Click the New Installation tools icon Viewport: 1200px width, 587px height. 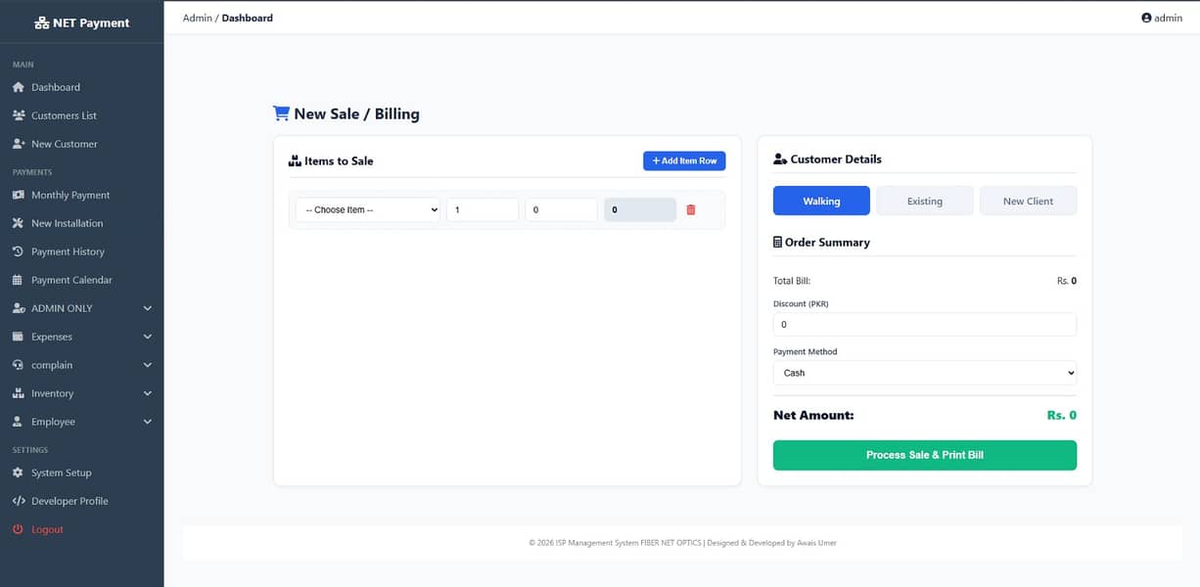19,223
